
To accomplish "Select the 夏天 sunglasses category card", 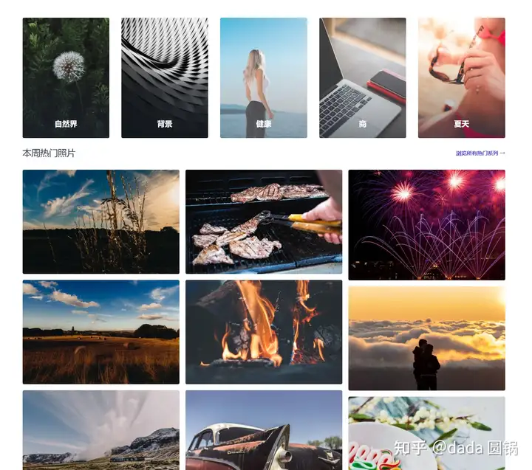I will point(461,77).
